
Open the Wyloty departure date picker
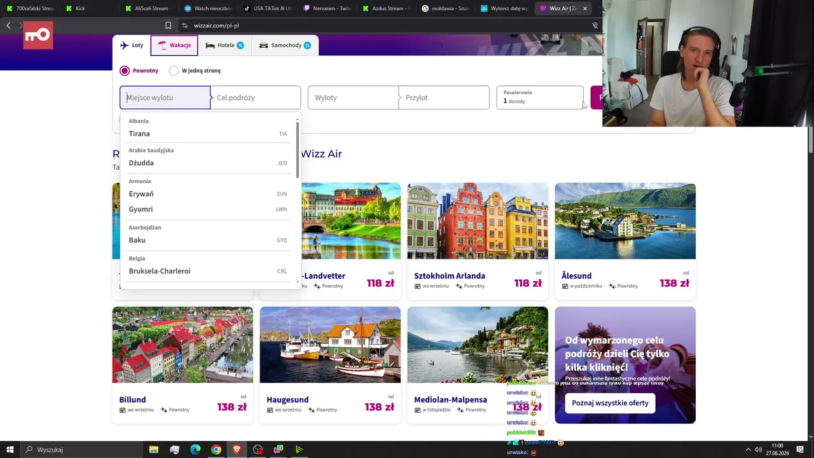point(354,97)
